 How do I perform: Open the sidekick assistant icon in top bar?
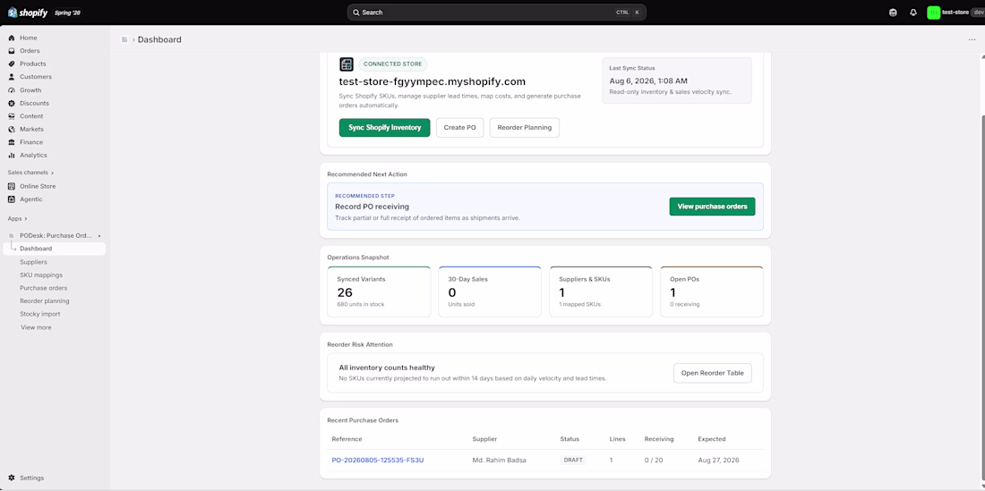click(x=893, y=13)
